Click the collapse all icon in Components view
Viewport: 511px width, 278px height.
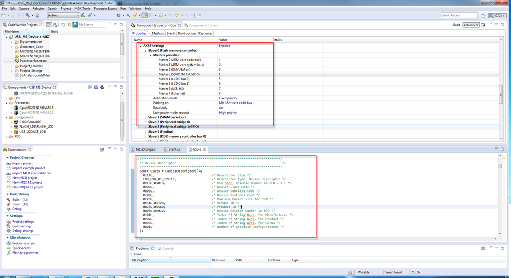pyautogui.click(x=90, y=87)
